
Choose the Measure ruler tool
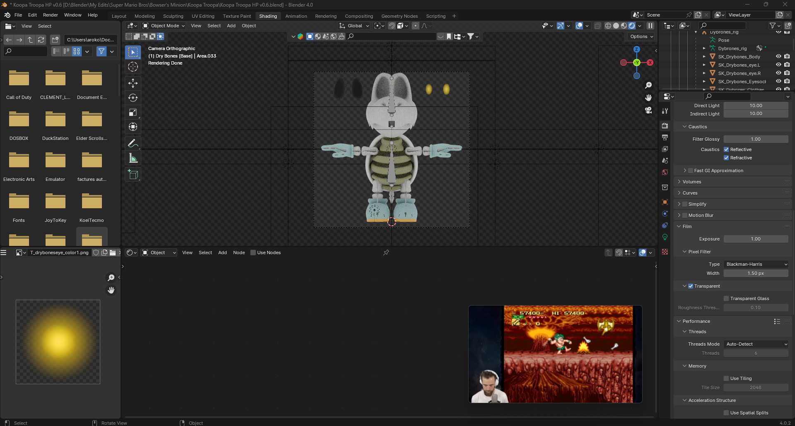click(133, 158)
